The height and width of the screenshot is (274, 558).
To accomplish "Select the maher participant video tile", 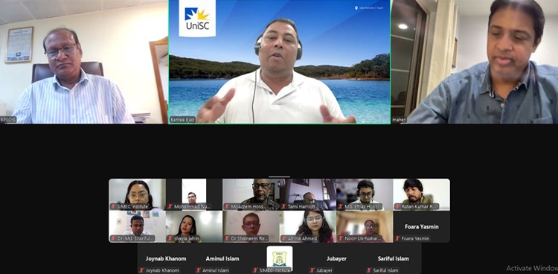I will 475,62.
